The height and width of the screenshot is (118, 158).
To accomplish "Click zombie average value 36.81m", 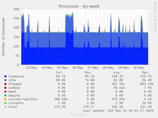I will [119, 88].
